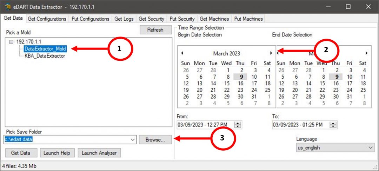Select the Get Logs tab
Screen dimensions: 379x171
pos(124,19)
